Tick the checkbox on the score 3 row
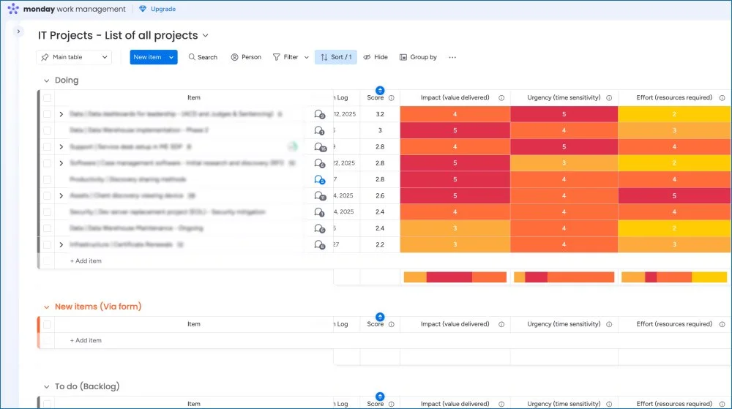 point(47,130)
